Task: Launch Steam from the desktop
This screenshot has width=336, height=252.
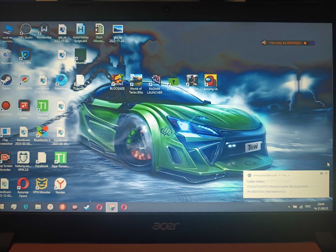Action: (6, 82)
